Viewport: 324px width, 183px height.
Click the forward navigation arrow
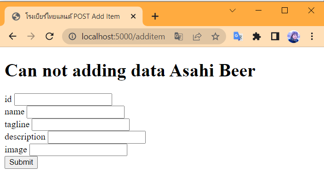pos(31,37)
